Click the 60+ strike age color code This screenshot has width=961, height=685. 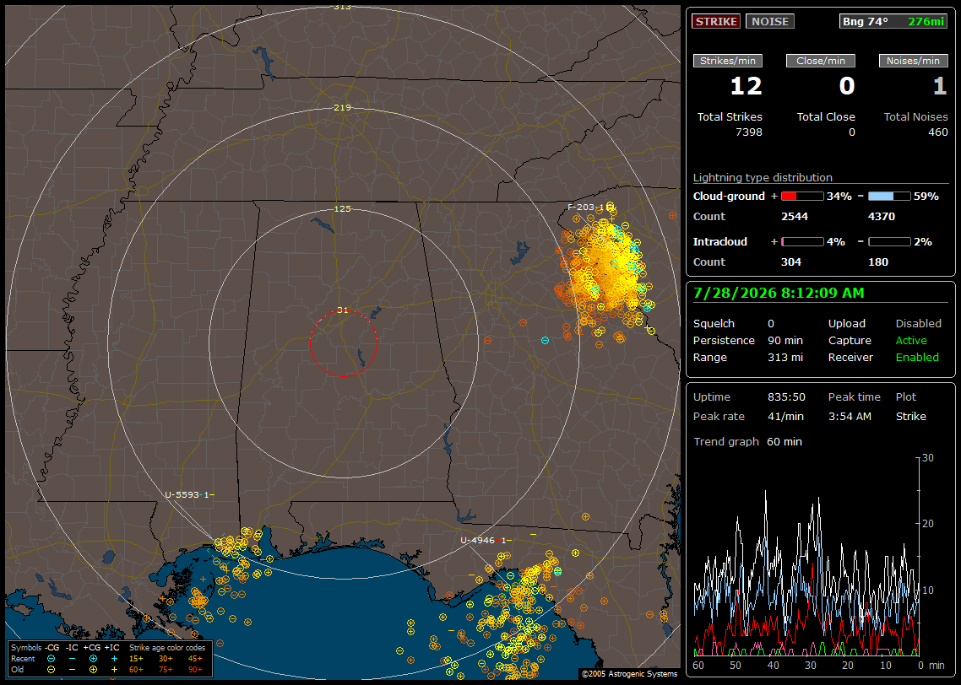tap(136, 670)
